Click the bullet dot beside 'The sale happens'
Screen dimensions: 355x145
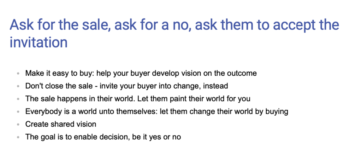(18, 99)
